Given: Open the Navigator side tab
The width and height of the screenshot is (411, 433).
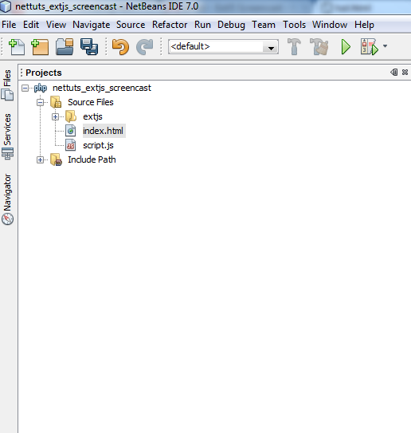Looking at the screenshot, I should point(7,199).
